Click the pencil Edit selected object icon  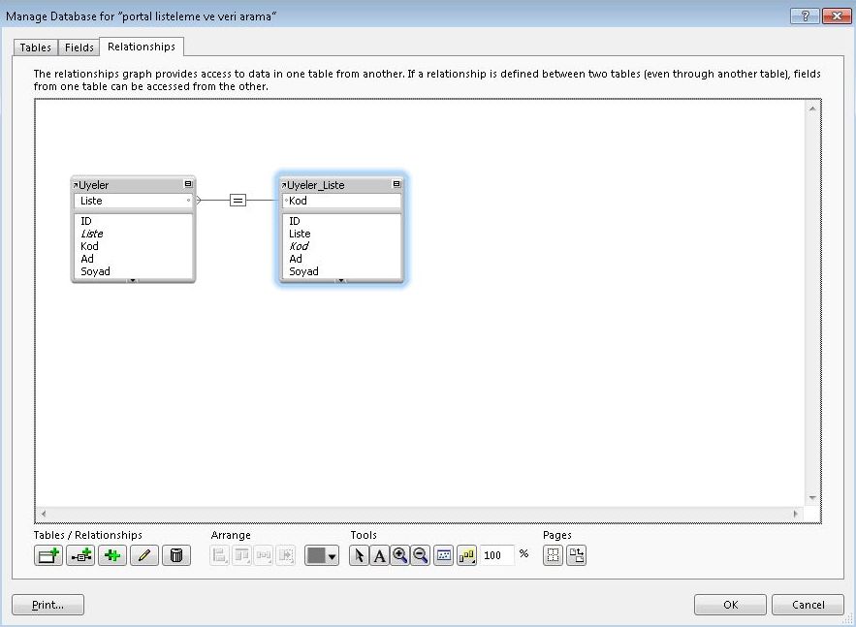(x=143, y=555)
